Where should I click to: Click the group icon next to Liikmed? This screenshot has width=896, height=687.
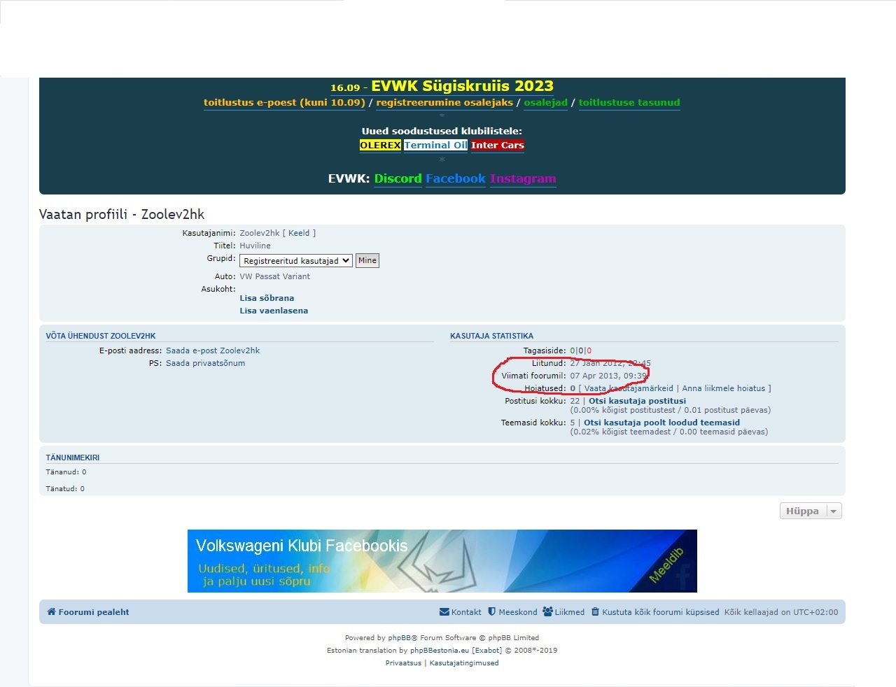[x=547, y=612]
